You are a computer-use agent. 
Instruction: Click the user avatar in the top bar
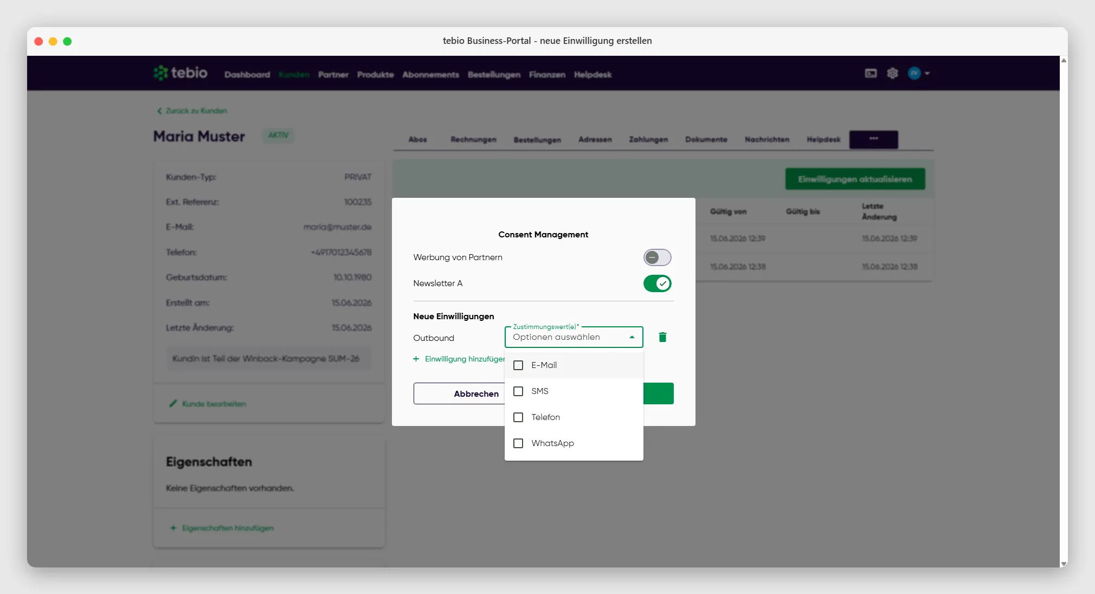914,73
